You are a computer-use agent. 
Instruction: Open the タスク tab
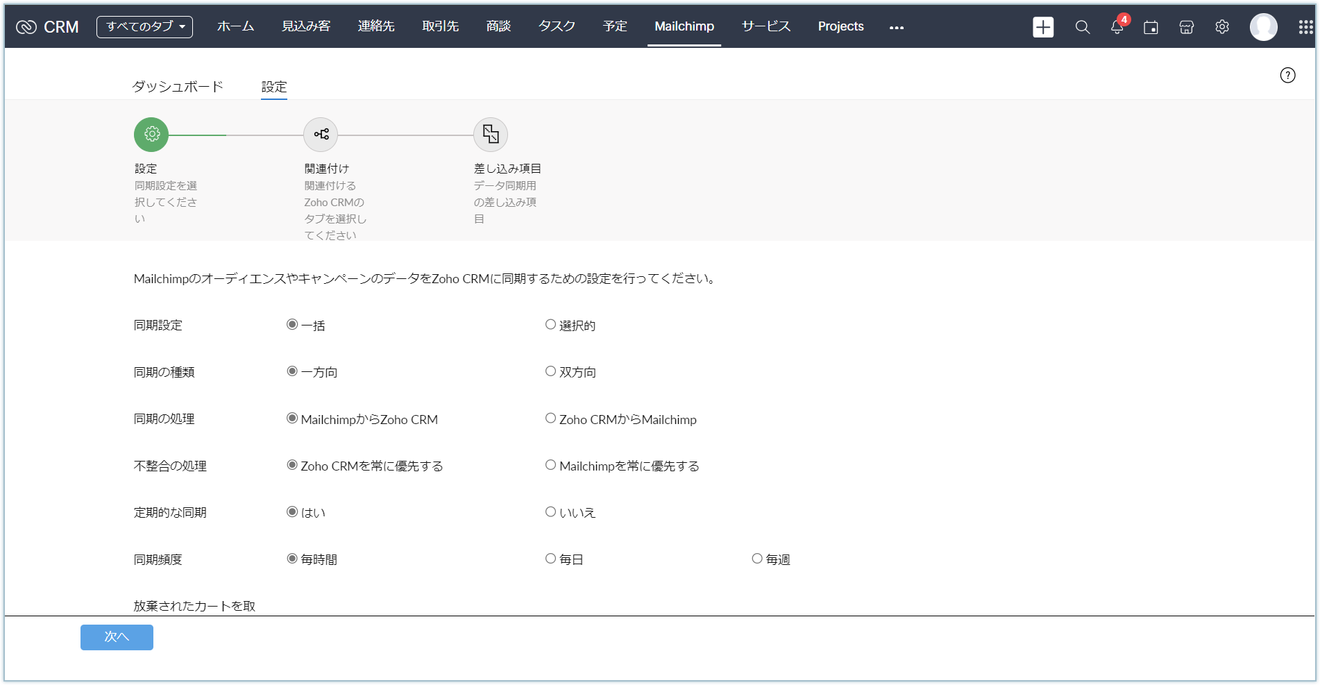pos(557,26)
